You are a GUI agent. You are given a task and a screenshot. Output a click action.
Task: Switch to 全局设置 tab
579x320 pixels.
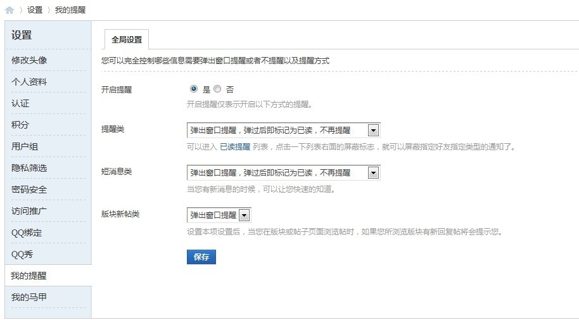[127, 39]
